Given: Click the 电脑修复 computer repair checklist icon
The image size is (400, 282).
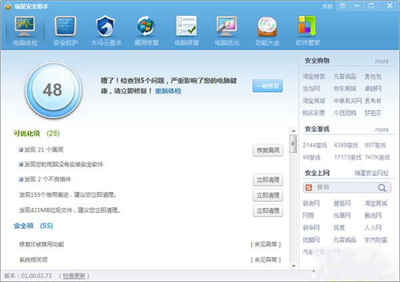Looking at the screenshot, I should tap(185, 29).
